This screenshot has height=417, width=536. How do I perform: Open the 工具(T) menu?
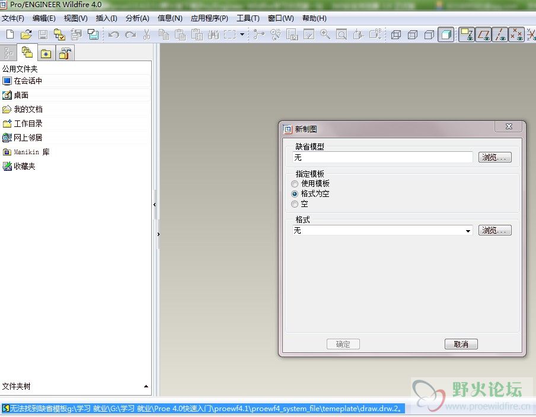[x=248, y=18]
